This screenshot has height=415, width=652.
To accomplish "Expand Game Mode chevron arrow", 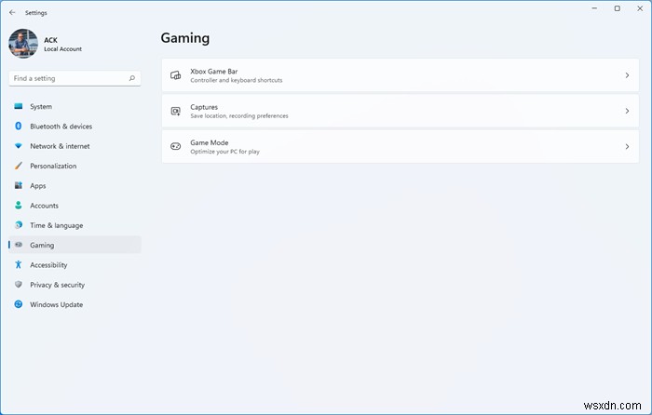I will coord(627,146).
